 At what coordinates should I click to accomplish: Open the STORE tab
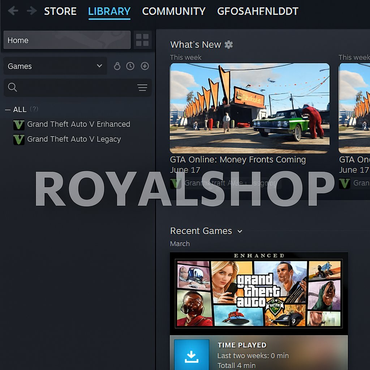(x=60, y=11)
